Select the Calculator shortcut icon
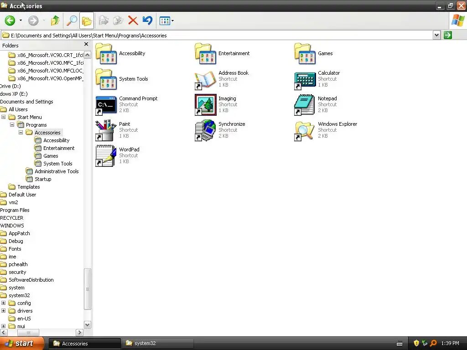This screenshot has height=350, width=467. [x=305, y=80]
